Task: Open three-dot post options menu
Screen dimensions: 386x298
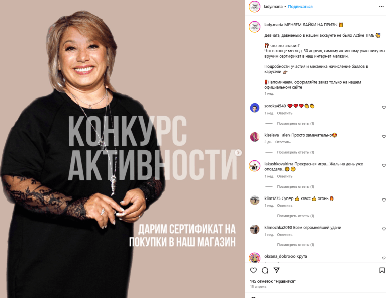Action: coord(381,7)
